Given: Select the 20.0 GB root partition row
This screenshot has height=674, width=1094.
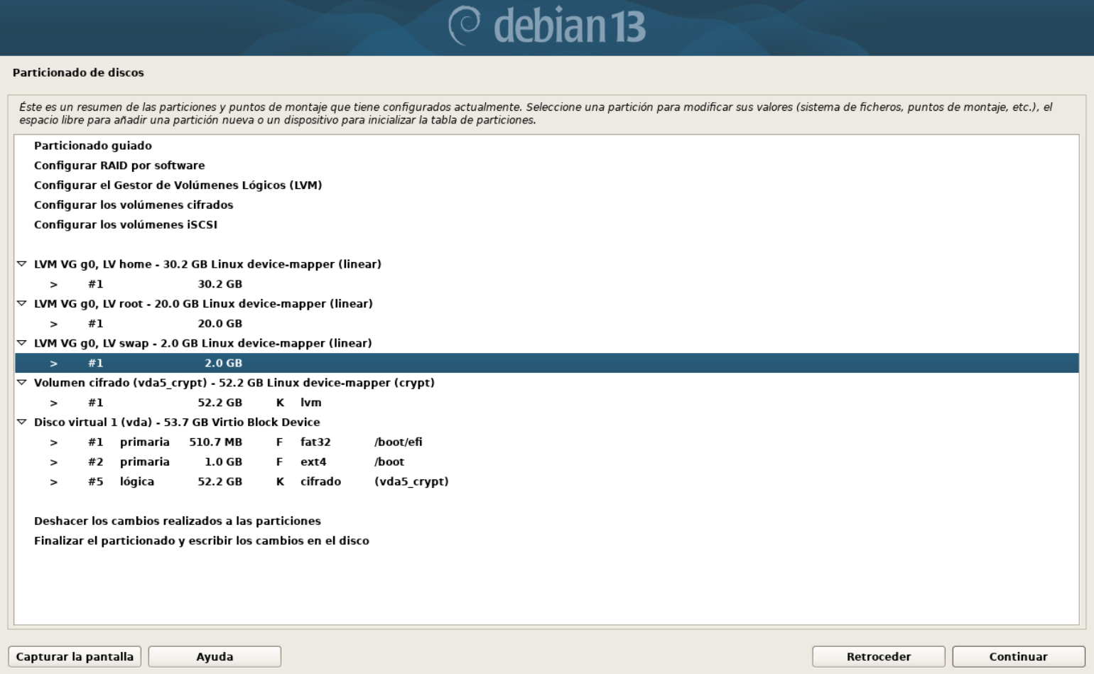Looking at the screenshot, I should click(220, 324).
